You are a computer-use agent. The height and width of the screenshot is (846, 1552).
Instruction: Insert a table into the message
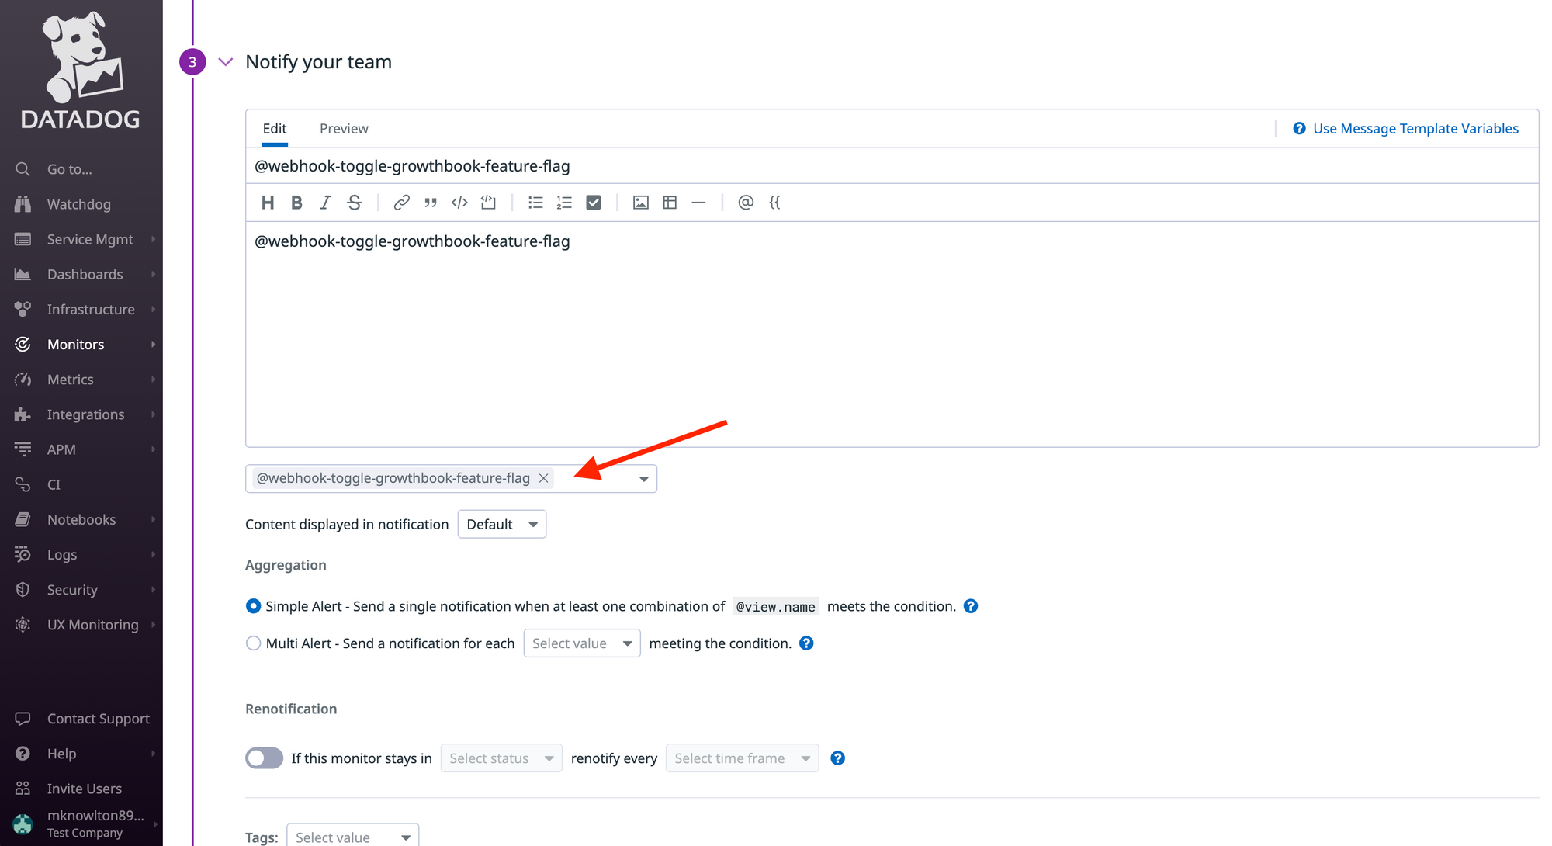click(670, 203)
